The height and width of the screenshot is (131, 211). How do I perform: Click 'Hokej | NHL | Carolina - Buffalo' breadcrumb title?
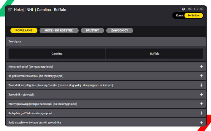pos(40,10)
